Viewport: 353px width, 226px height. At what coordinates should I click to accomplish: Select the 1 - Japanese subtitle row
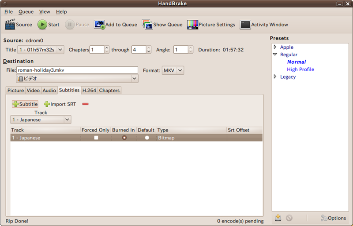(136, 138)
